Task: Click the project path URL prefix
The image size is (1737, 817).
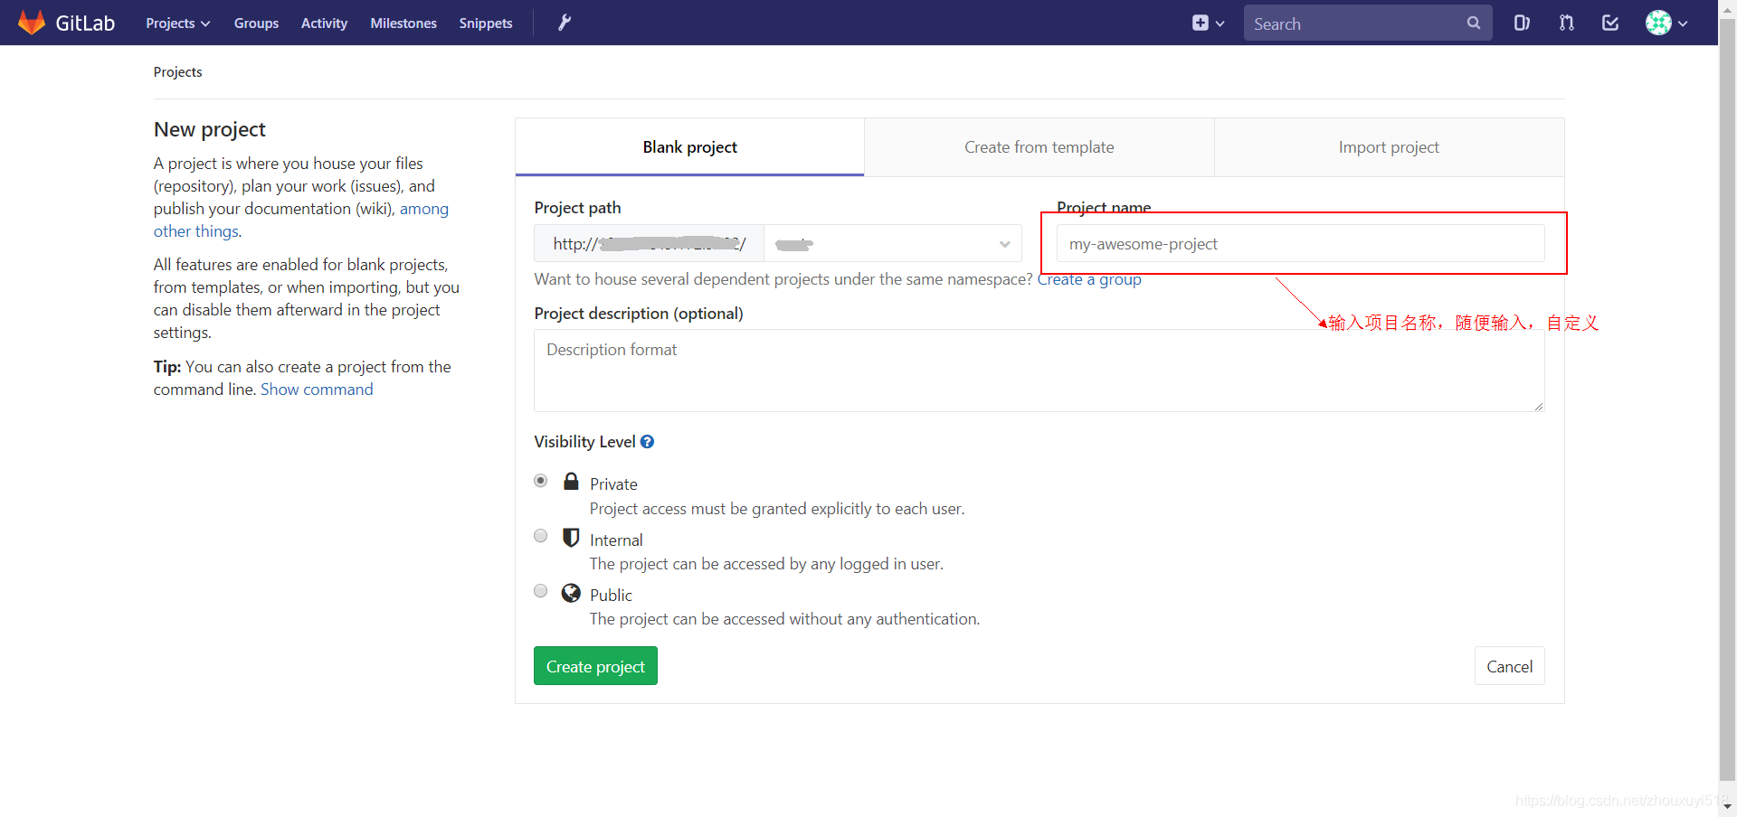Action: [x=649, y=244]
